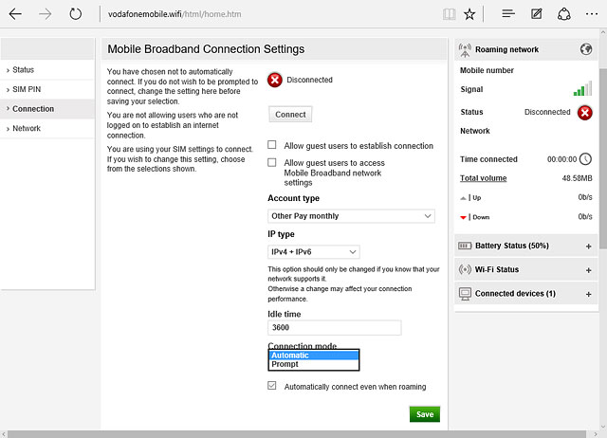Click the Connect button
Image resolution: width=607 pixels, height=438 pixels.
(x=290, y=115)
